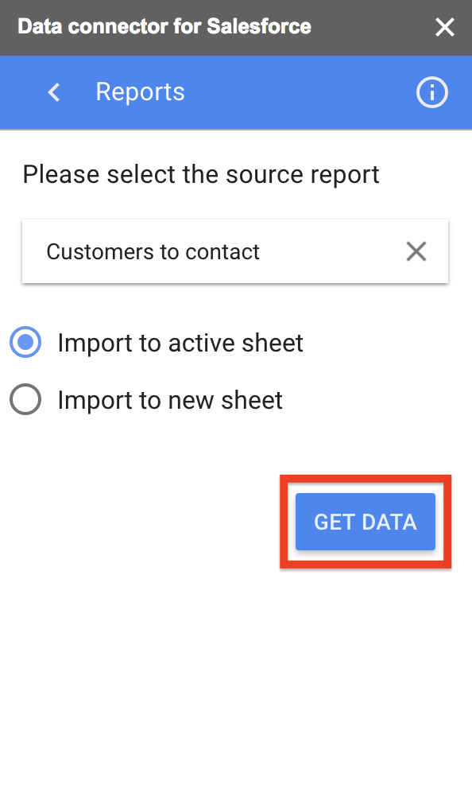Click the Import to active sheet label text
472x808 pixels.
[x=180, y=344]
